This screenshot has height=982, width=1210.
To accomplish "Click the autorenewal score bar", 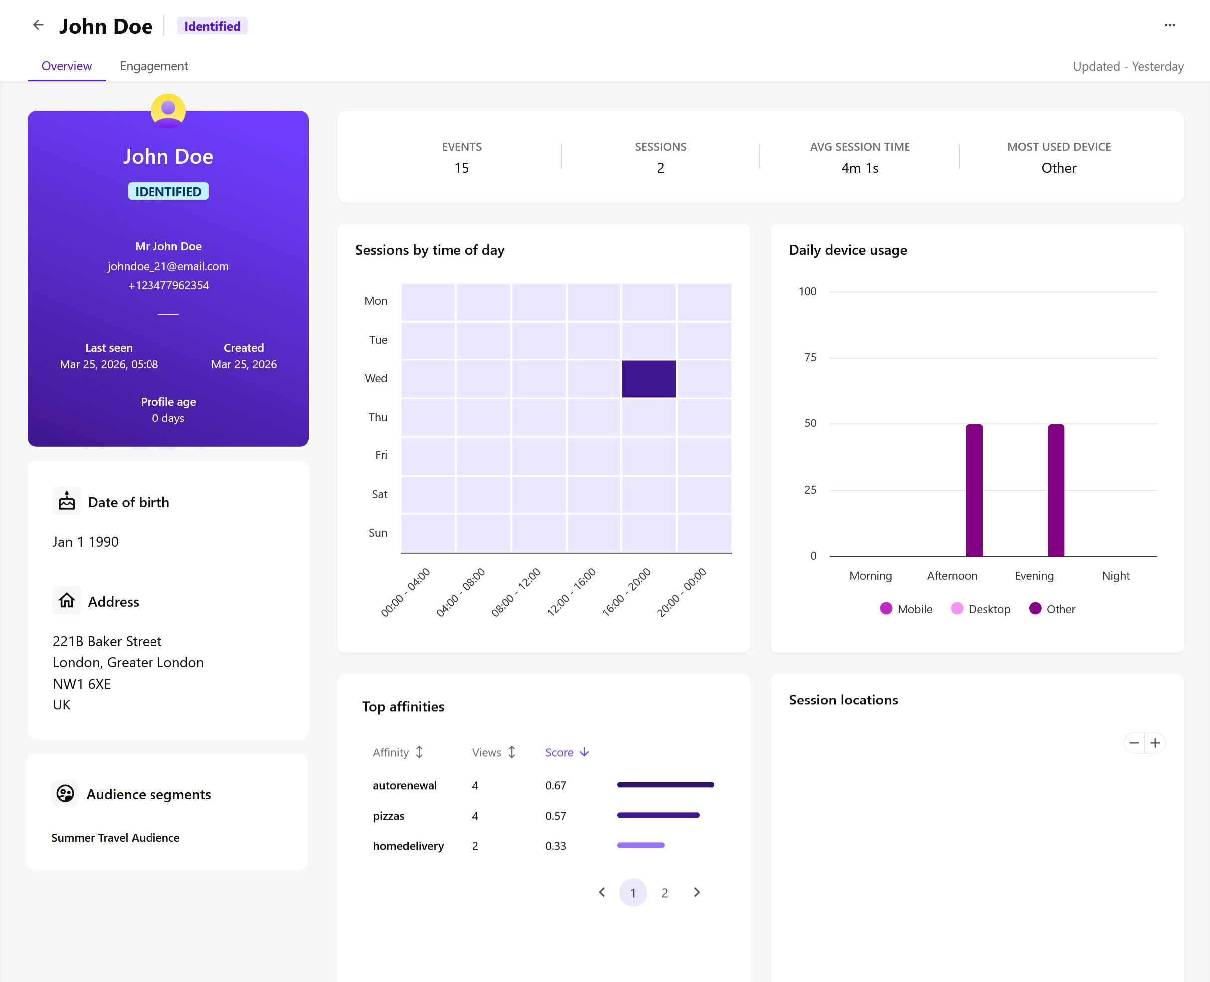I will [665, 785].
